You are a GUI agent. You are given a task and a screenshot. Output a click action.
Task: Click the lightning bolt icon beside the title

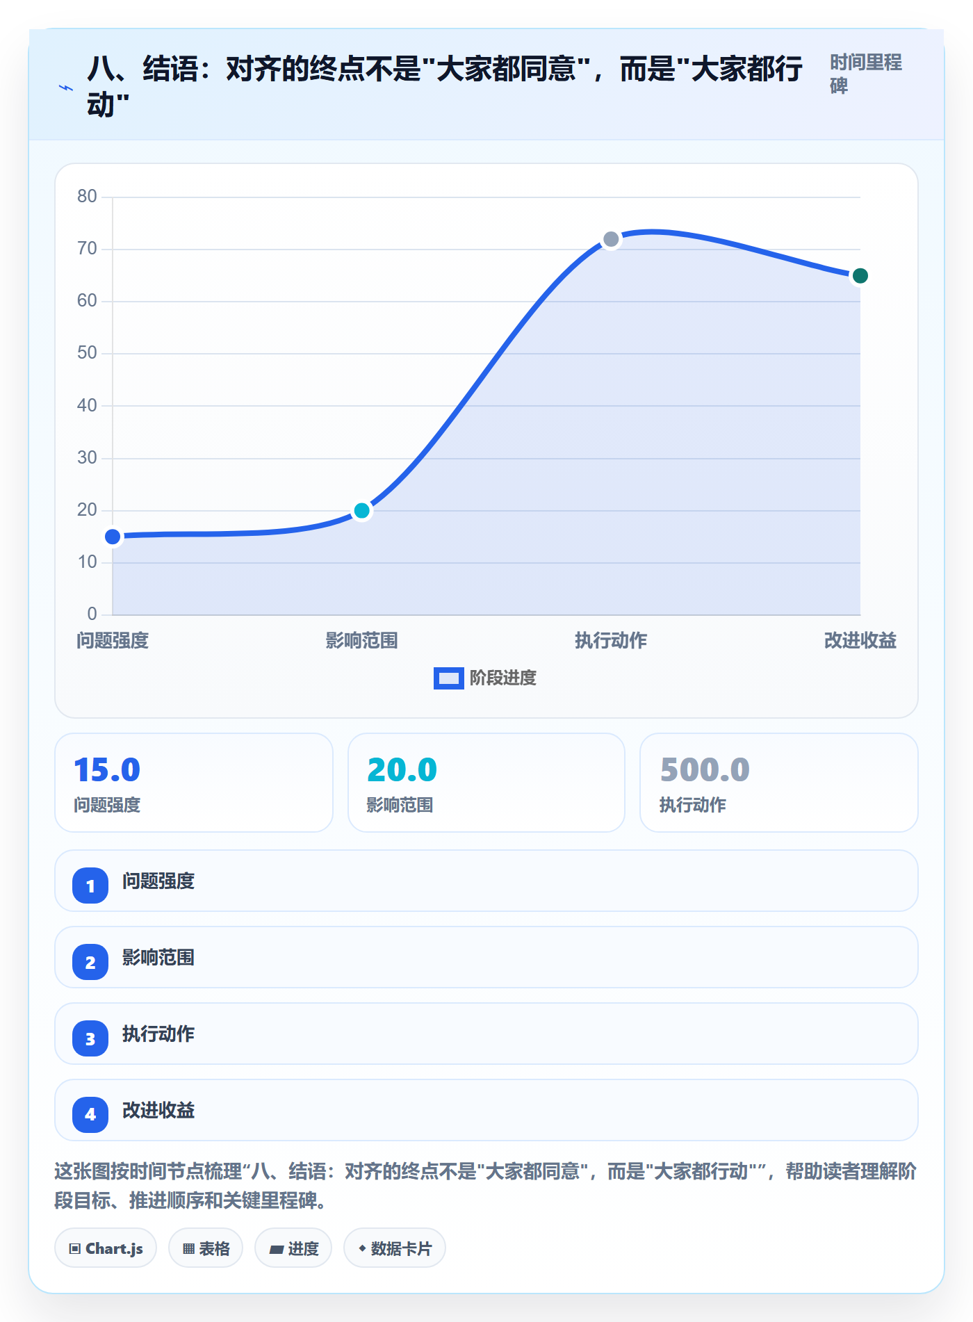(66, 88)
